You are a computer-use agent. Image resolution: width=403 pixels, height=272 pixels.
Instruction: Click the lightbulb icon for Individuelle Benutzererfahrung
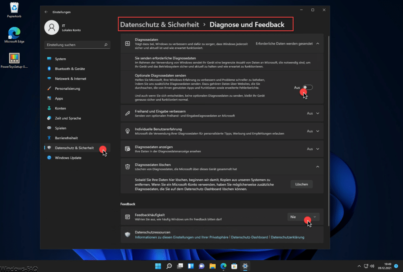click(x=128, y=131)
